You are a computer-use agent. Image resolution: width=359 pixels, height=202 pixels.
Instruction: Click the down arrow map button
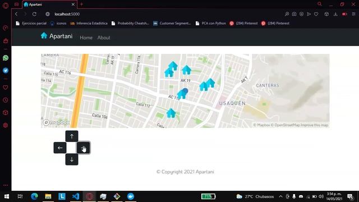(x=72, y=159)
